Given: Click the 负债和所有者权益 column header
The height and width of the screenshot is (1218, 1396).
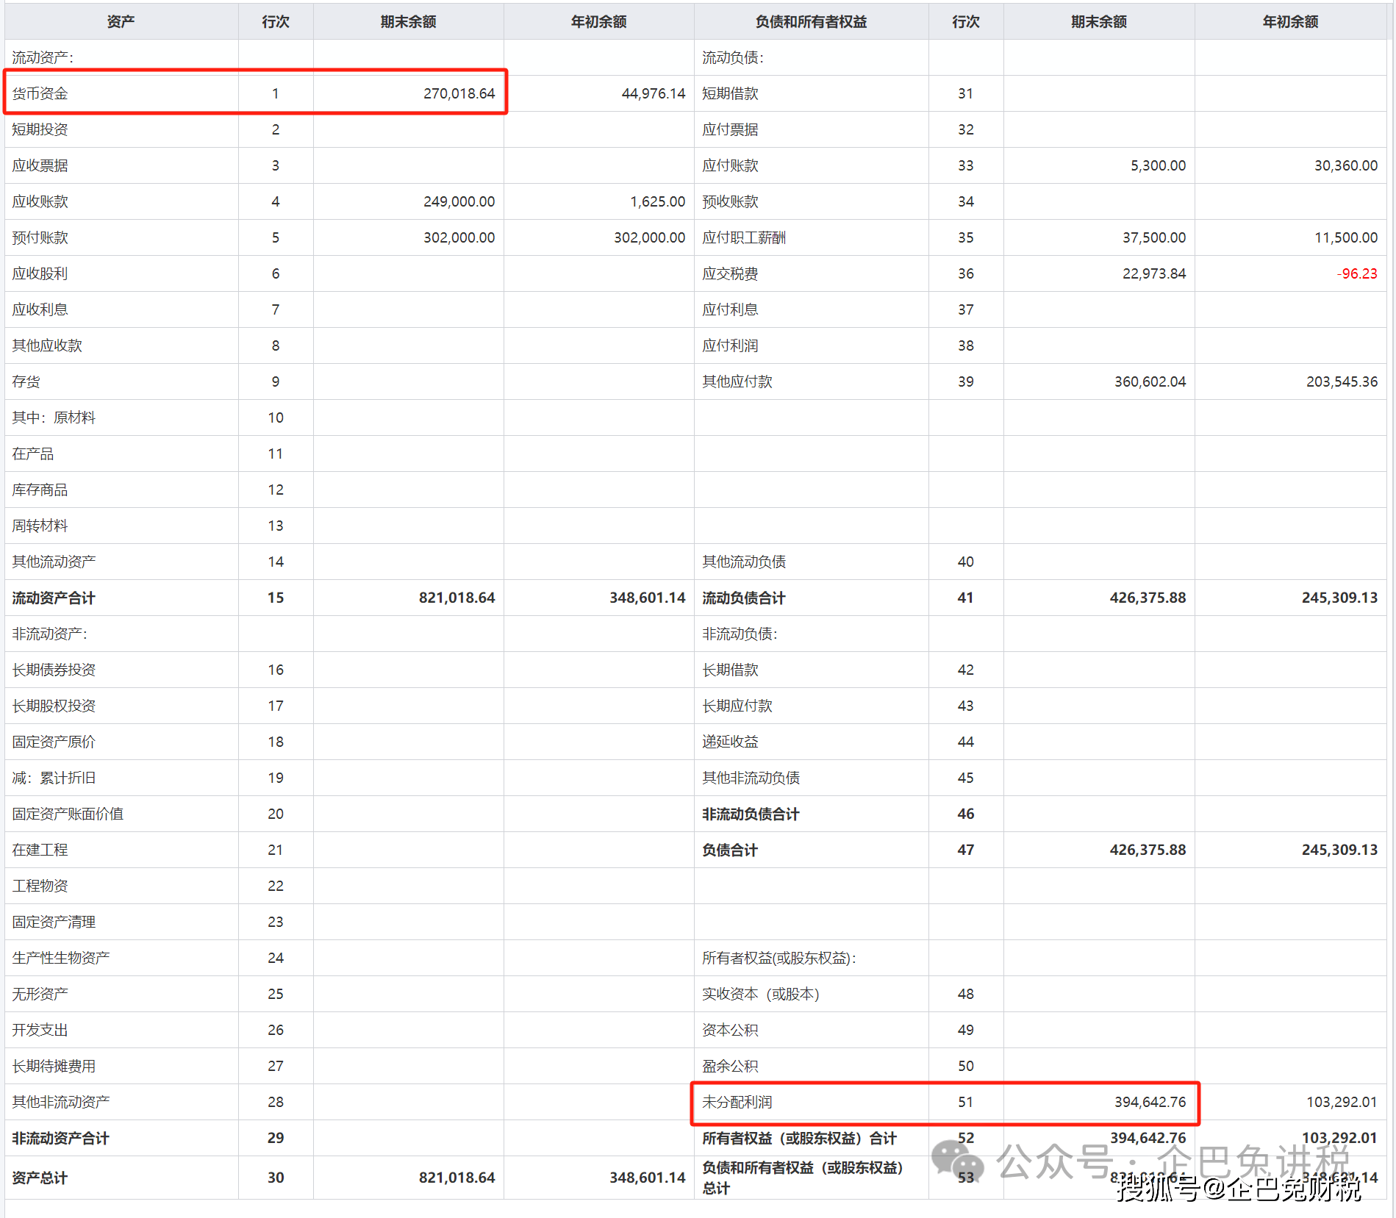Looking at the screenshot, I should 811,22.
